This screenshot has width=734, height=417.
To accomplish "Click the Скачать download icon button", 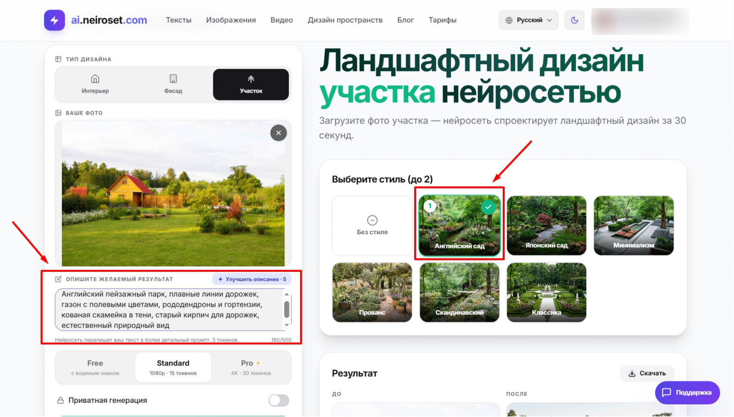I will [x=647, y=373].
